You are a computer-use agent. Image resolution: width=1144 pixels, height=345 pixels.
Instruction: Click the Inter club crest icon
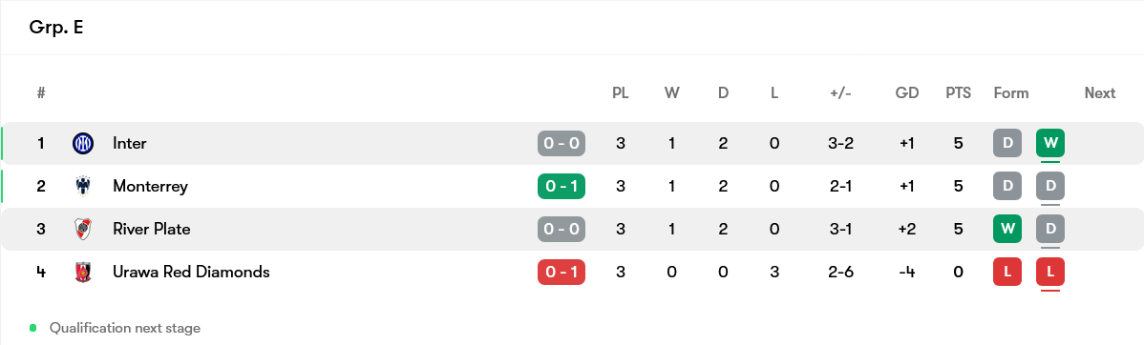(x=83, y=143)
